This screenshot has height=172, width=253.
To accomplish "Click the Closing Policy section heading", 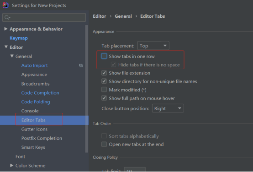I will [105, 157].
